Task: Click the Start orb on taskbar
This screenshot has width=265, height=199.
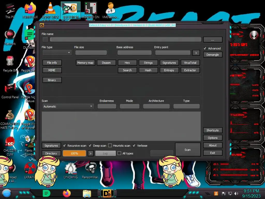Action: pos(7,193)
